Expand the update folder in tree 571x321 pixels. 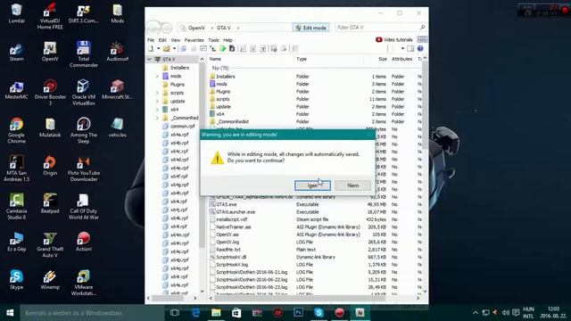157,101
